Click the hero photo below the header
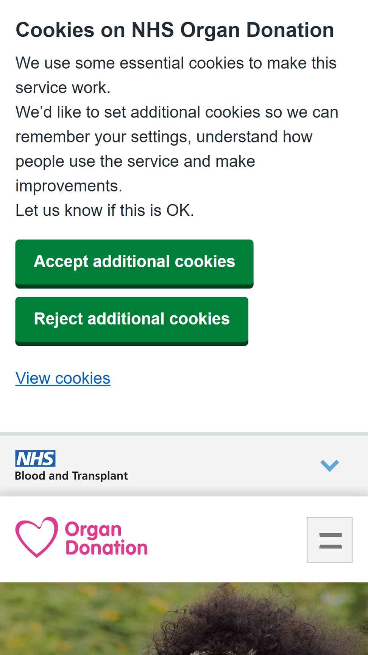 [184, 619]
